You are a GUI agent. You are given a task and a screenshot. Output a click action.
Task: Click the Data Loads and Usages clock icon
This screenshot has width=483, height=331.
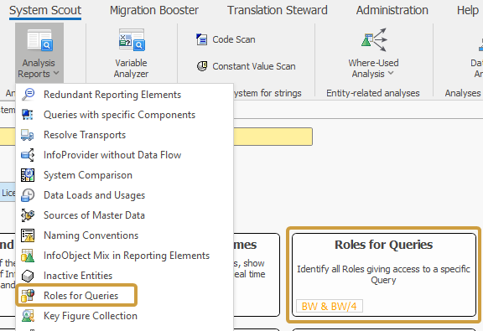click(x=28, y=195)
